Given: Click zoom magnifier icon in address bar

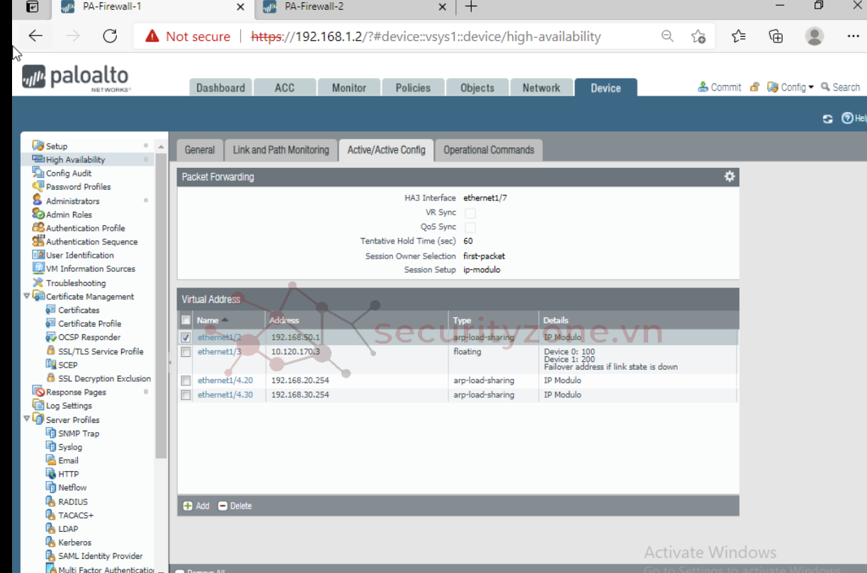Looking at the screenshot, I should [x=667, y=36].
